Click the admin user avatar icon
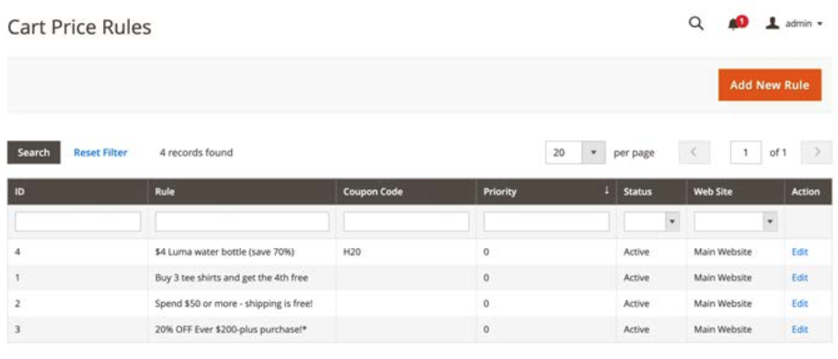This screenshot has height=359, width=838. point(773,23)
